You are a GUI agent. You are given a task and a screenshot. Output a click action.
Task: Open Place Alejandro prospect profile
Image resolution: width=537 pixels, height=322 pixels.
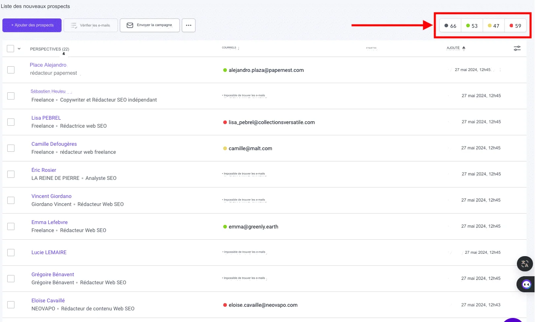click(x=48, y=65)
